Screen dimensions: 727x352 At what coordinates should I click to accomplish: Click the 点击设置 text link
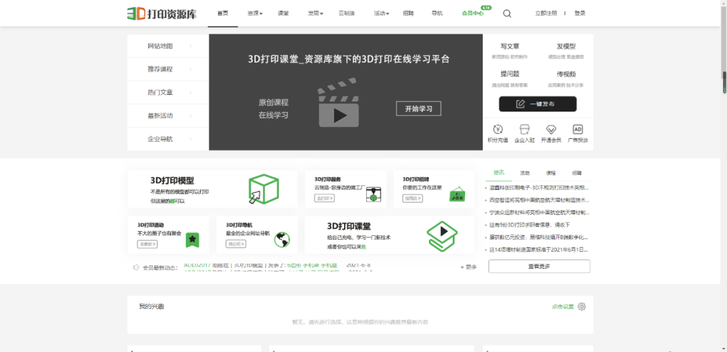click(563, 307)
